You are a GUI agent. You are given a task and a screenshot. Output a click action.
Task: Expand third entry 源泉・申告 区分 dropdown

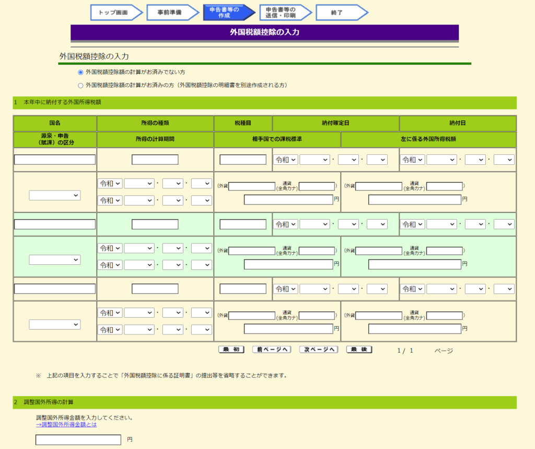(x=55, y=324)
